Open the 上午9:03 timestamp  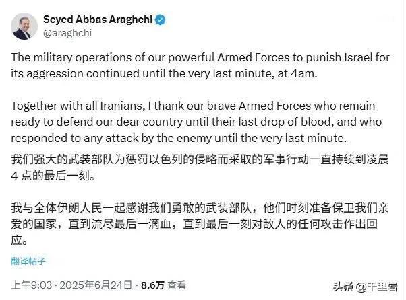(32, 285)
